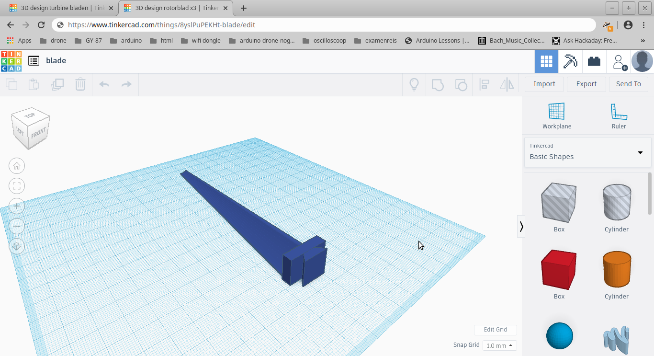This screenshot has width=654, height=356.
Task: Toggle orthographic perspective view cube icon
Action: 17,246
